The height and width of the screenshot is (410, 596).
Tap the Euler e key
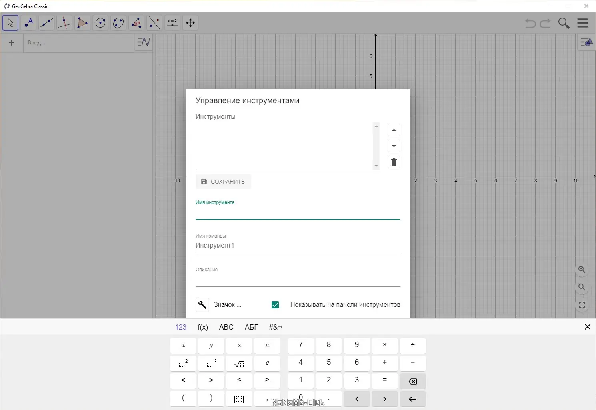[x=267, y=363]
